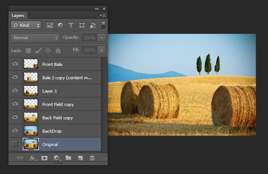The height and width of the screenshot is (174, 268).
Task: Open the layer style fx menu
Action: point(33,158)
